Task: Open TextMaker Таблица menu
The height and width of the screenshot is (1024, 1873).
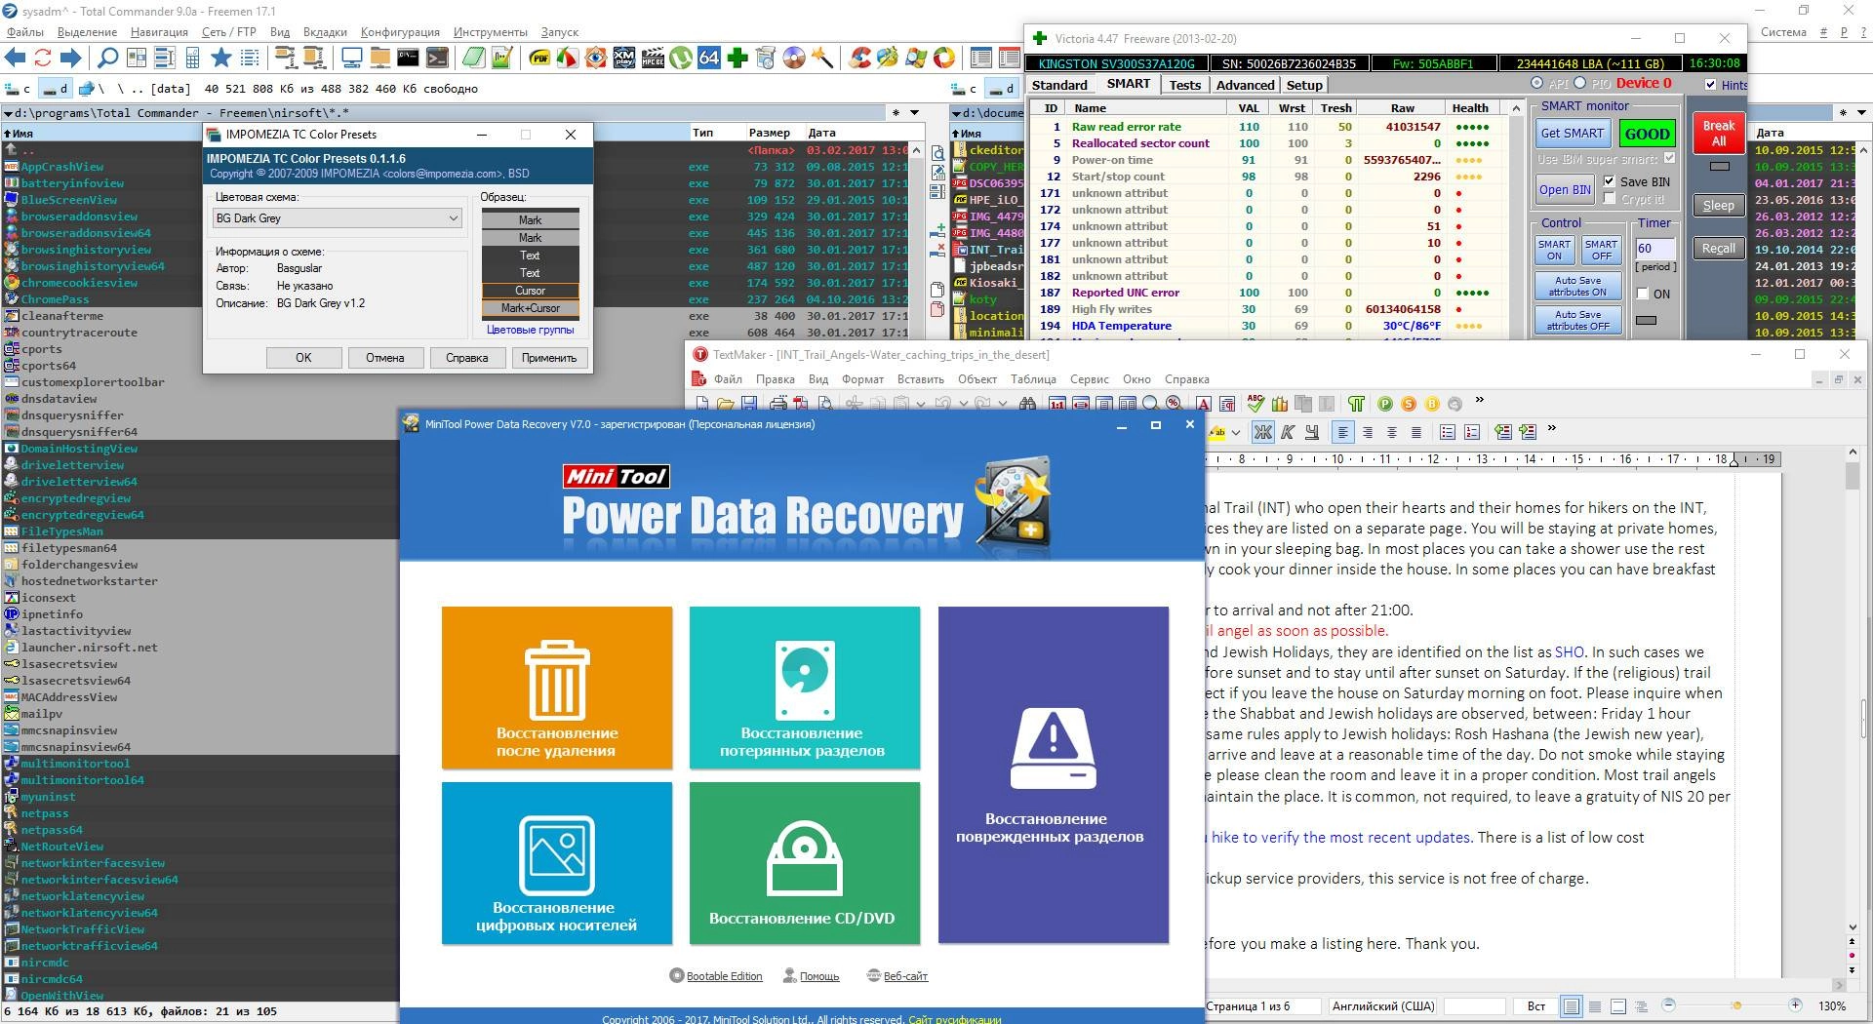Action: tap(1033, 379)
